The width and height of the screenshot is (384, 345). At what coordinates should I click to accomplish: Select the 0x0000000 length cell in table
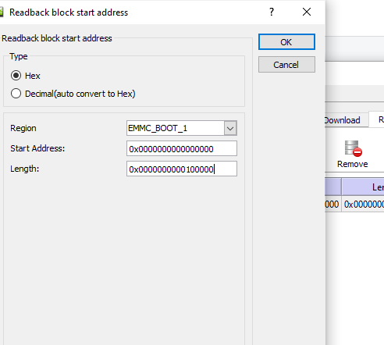point(363,204)
